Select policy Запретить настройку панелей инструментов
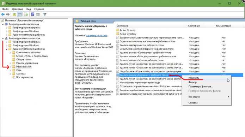Image resolution: width=245 pixels, height=137 pixels. [x=151, y=94]
